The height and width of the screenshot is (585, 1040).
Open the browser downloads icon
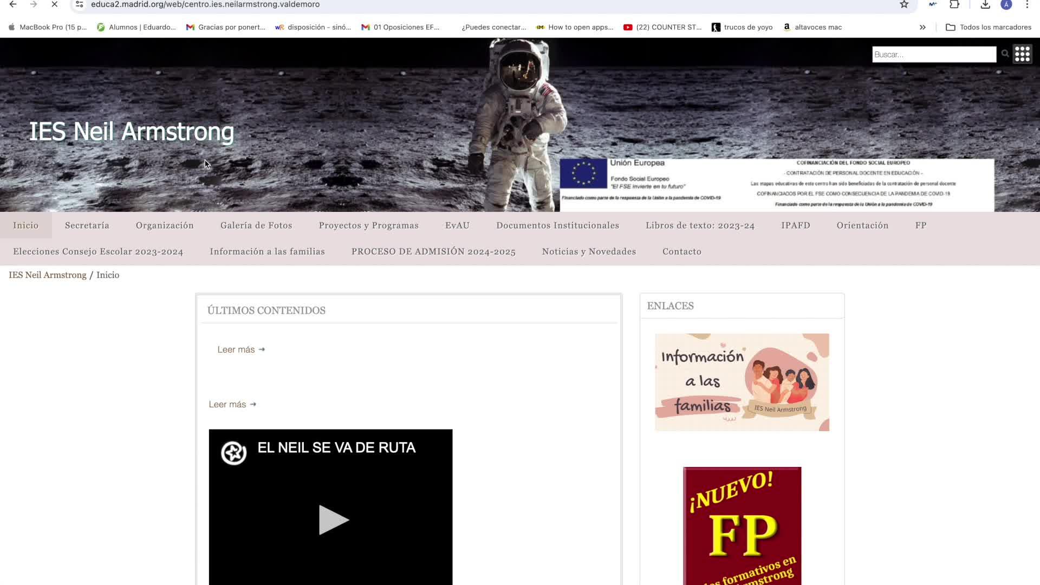985,4
